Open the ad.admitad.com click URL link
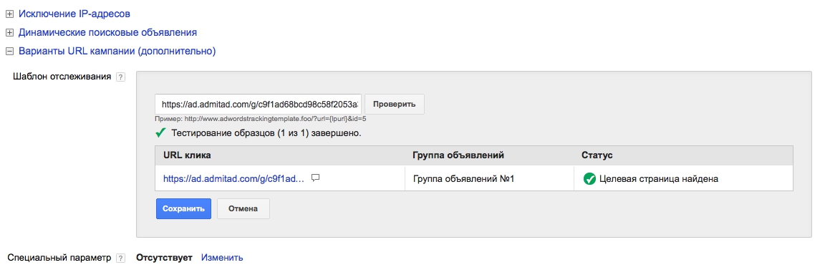 233,179
